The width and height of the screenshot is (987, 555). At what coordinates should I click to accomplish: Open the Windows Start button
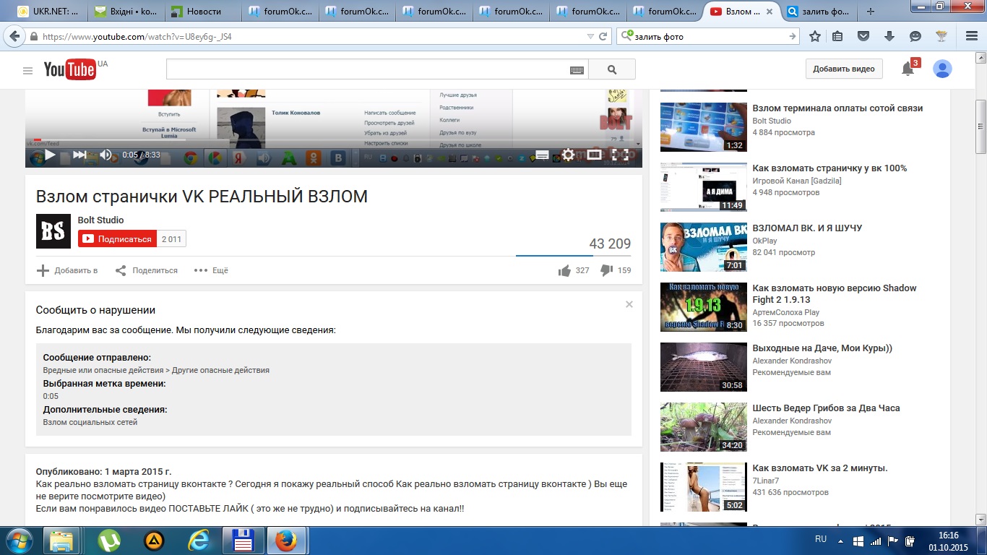19,541
